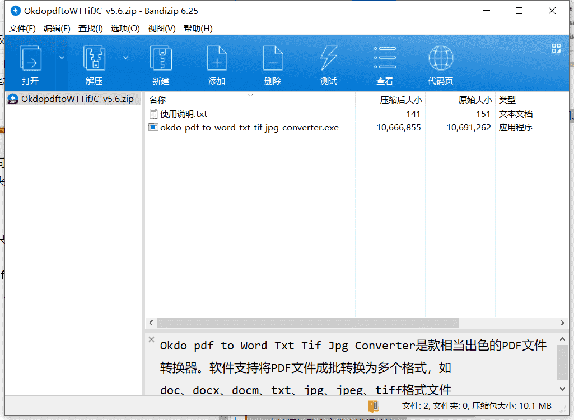Viewport: 574px width, 420px height.
Task: Open the 视图(V) menu
Action: (161, 29)
